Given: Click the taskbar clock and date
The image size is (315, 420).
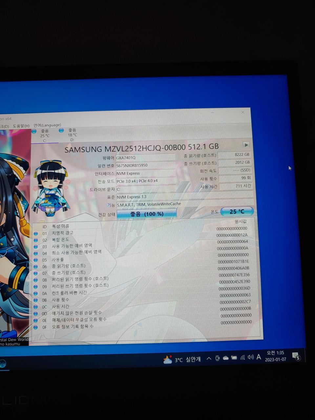Looking at the screenshot, I should [276, 356].
